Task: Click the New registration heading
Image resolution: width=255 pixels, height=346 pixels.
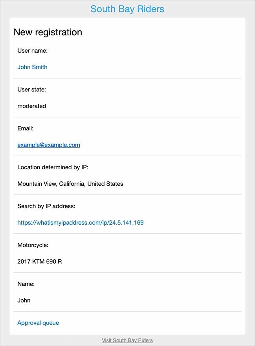Action: (48, 32)
